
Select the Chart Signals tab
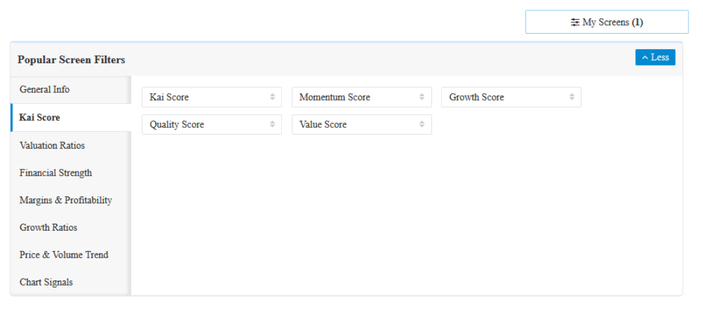[46, 282]
